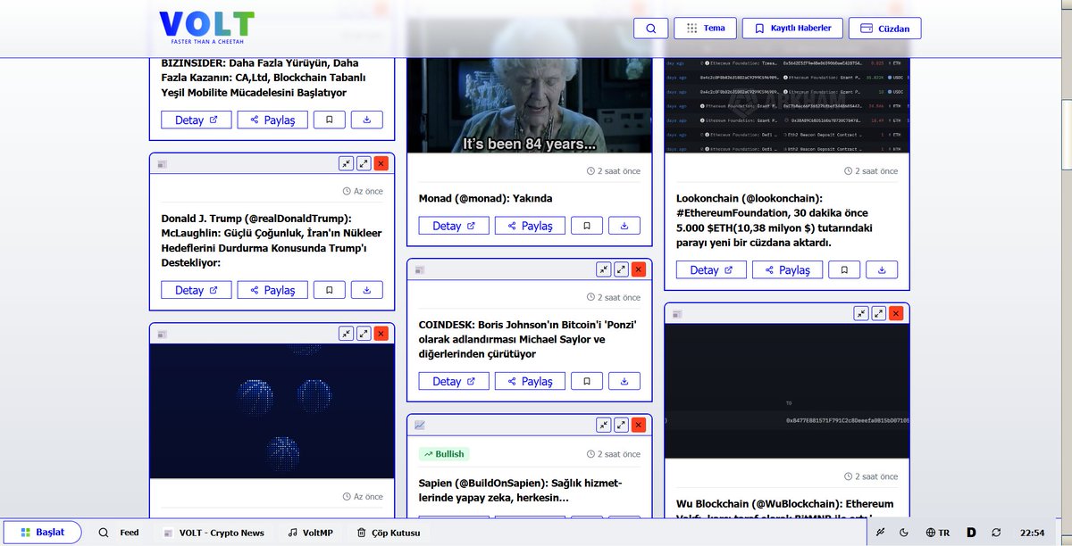Collapse the Donald J. Trump news card
The height and width of the screenshot is (546, 1072).
(346, 163)
